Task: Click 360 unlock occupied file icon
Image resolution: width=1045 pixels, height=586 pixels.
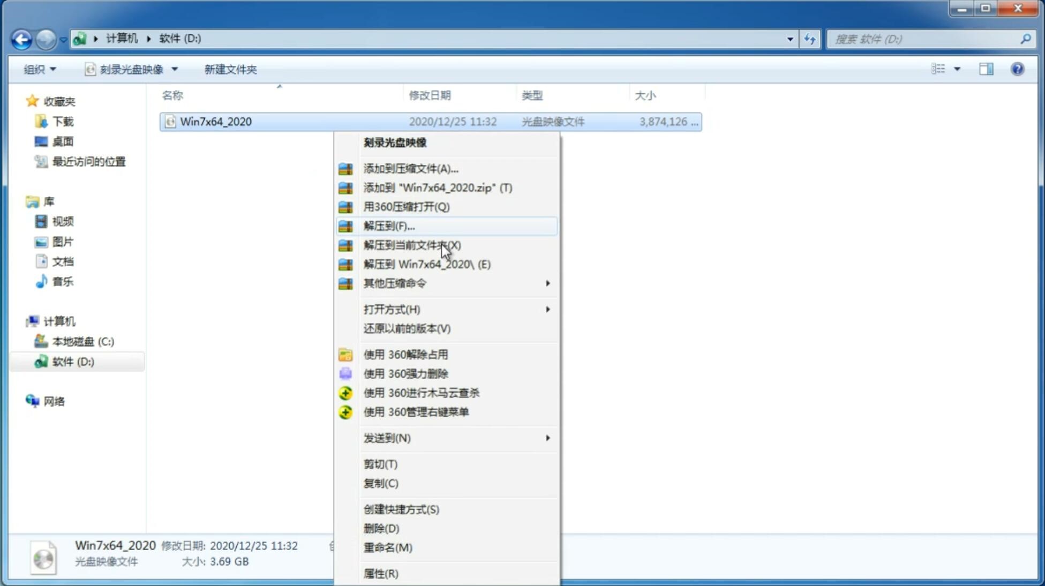Action: [346, 354]
